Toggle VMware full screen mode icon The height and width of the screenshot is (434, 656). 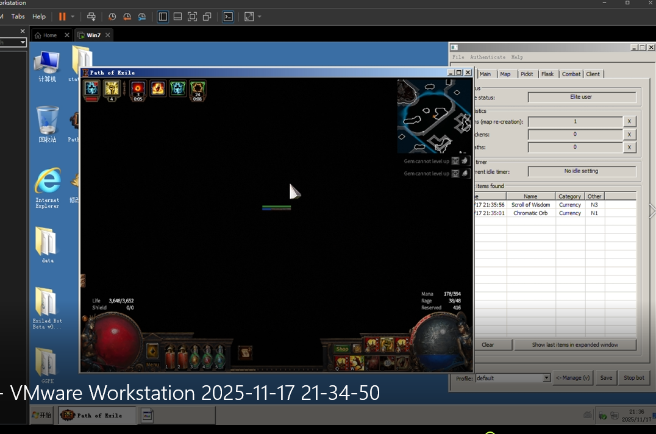(192, 16)
